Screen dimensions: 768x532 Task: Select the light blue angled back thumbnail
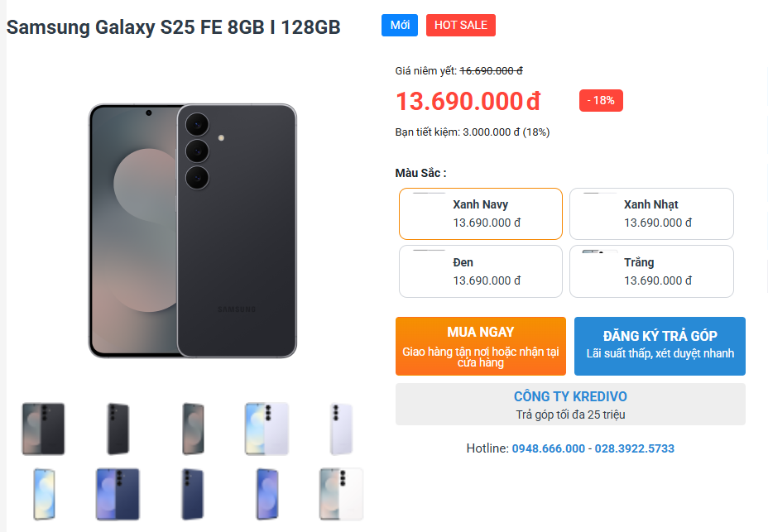click(341, 429)
